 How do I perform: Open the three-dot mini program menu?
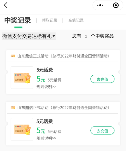100,5
